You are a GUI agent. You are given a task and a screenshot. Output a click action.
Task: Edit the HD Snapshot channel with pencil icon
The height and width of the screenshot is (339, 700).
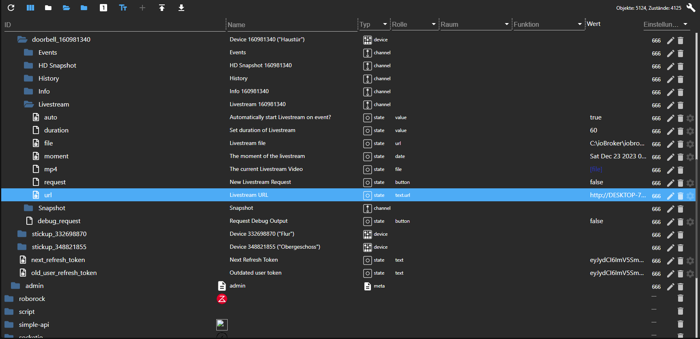pyautogui.click(x=671, y=66)
